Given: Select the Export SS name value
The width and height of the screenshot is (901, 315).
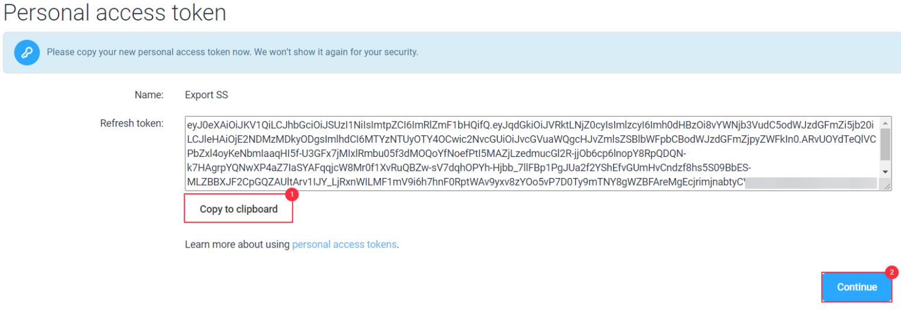Looking at the screenshot, I should (206, 94).
